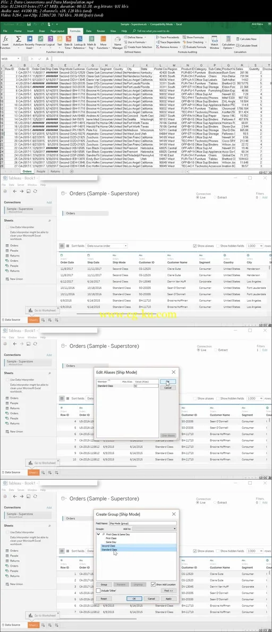Image resolution: width=272 pixels, height=632 pixels.
Task: Edit SC alias value field in Edit Aliases dialog
Action: (x=146, y=386)
